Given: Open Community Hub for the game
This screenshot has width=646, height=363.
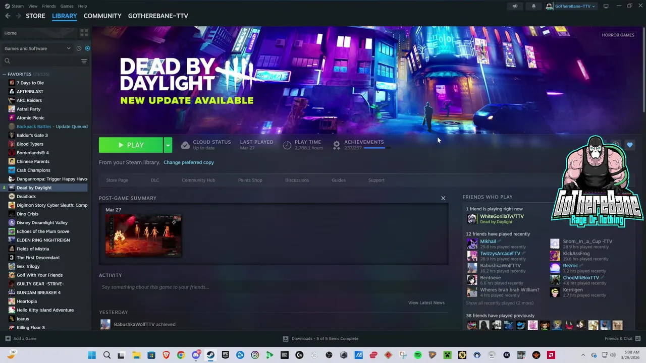Looking at the screenshot, I should coord(198,180).
